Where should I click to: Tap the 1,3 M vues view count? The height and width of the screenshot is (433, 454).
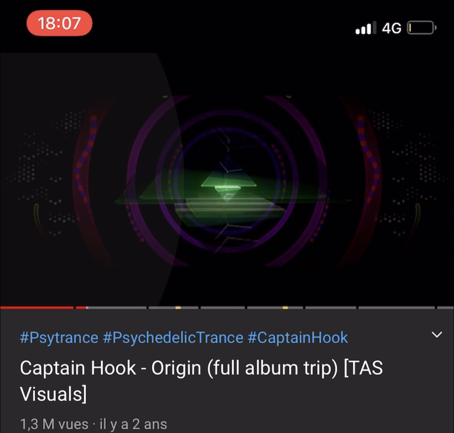point(54,424)
